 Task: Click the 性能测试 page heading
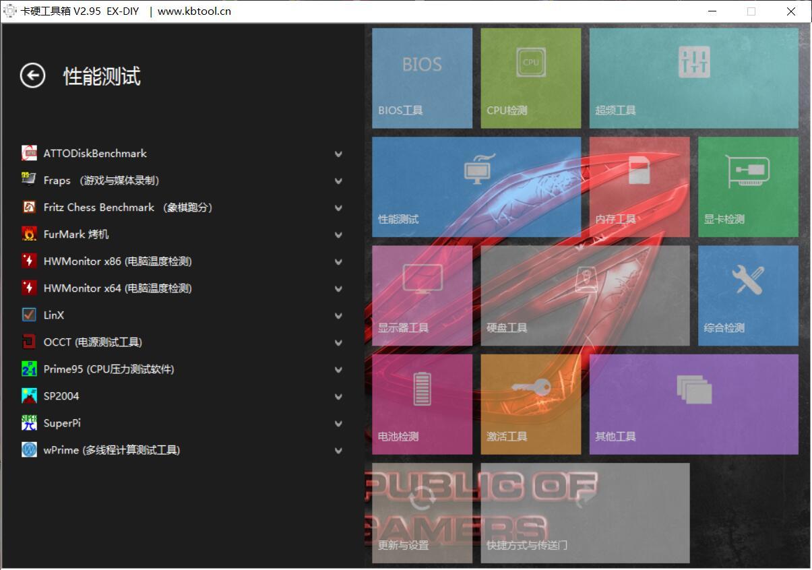(x=102, y=76)
